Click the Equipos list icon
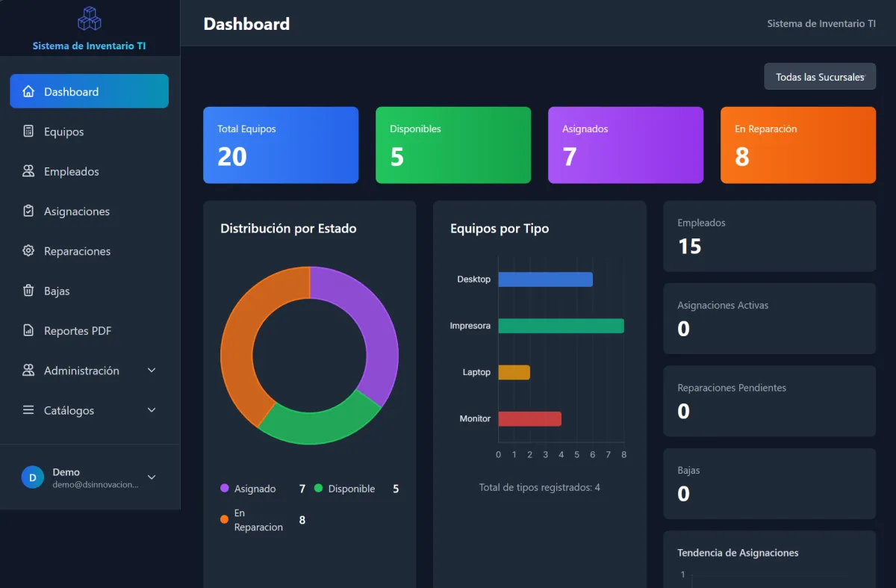This screenshot has width=896, height=588. [28, 131]
